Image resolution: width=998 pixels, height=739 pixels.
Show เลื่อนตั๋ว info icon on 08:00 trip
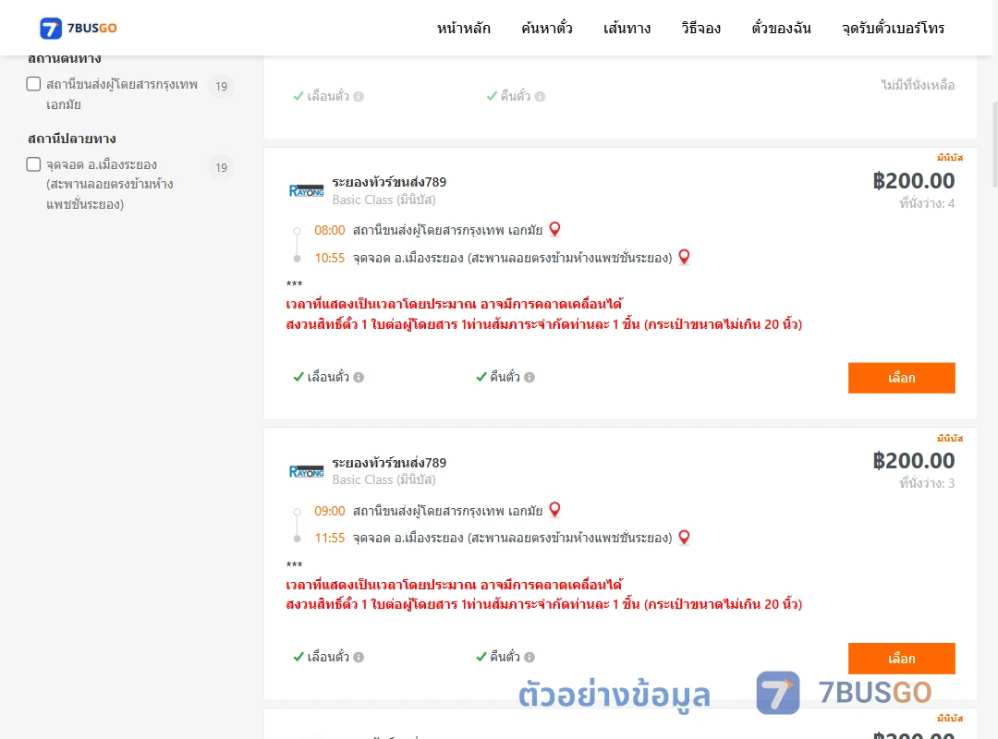(359, 378)
